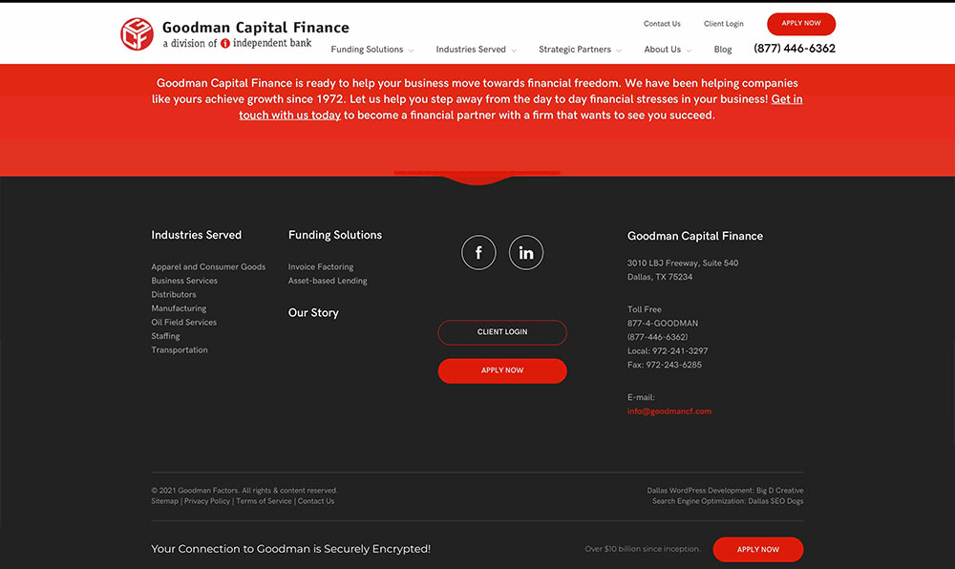Go to the Blog nav item

(x=723, y=50)
